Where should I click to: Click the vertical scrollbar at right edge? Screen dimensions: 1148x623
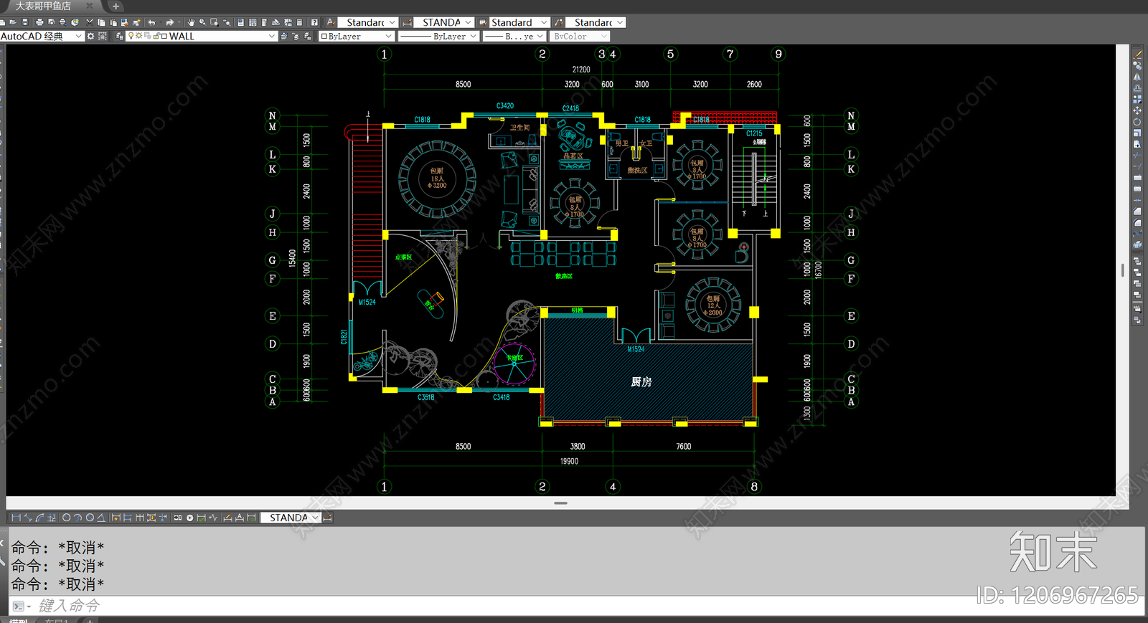tap(1123, 270)
